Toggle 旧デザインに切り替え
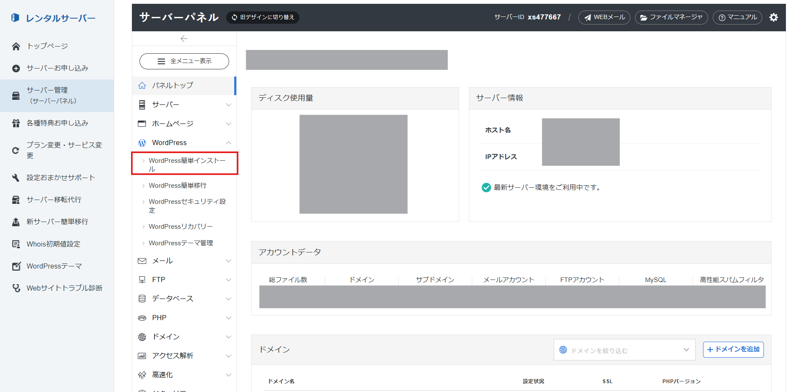 262,17
